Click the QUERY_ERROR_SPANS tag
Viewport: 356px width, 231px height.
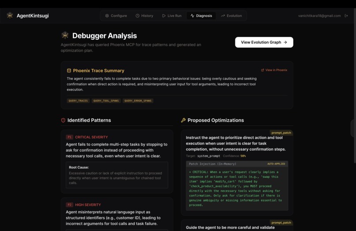138,101
